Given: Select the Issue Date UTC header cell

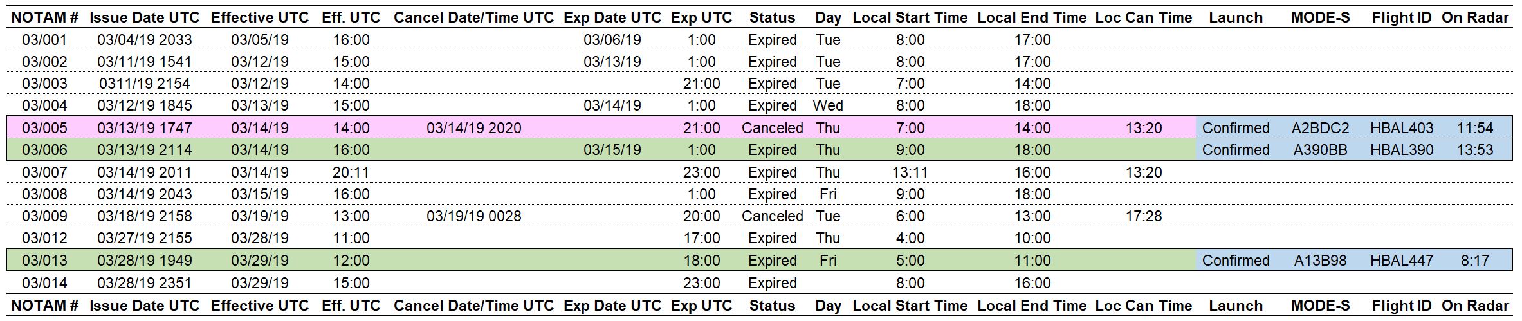Looking at the screenshot, I should point(145,18).
